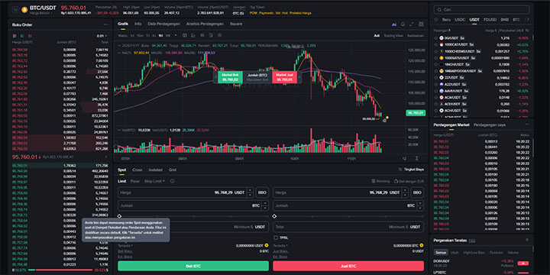Viewport: 550px width, 275px height.
Task: Select the 1M monthly chart interval
Action: [167, 35]
